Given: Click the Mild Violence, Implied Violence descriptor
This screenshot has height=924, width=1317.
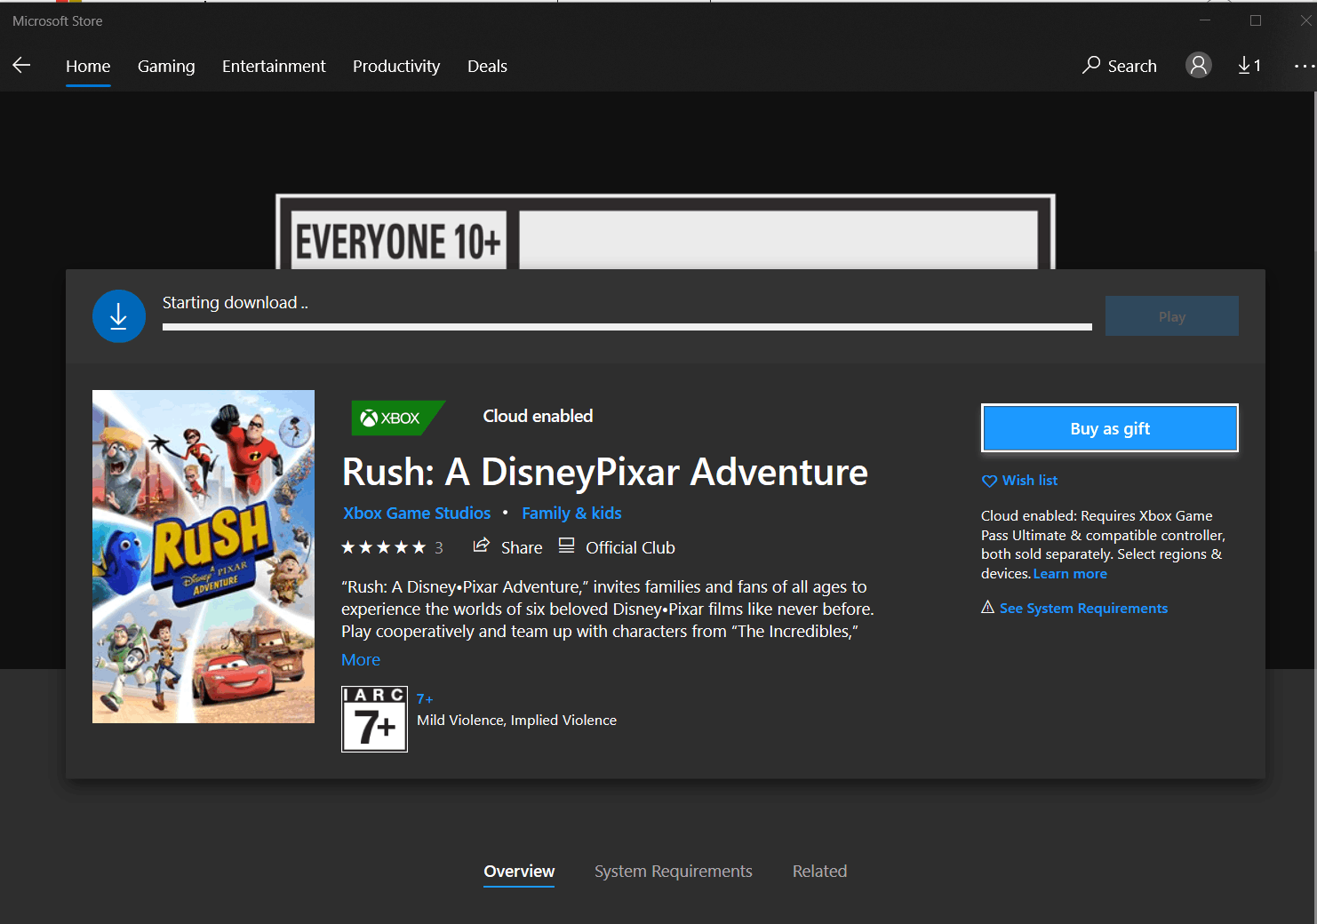Looking at the screenshot, I should coord(516,721).
